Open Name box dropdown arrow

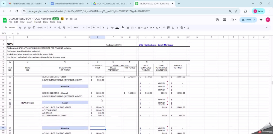click(x=13, y=33)
